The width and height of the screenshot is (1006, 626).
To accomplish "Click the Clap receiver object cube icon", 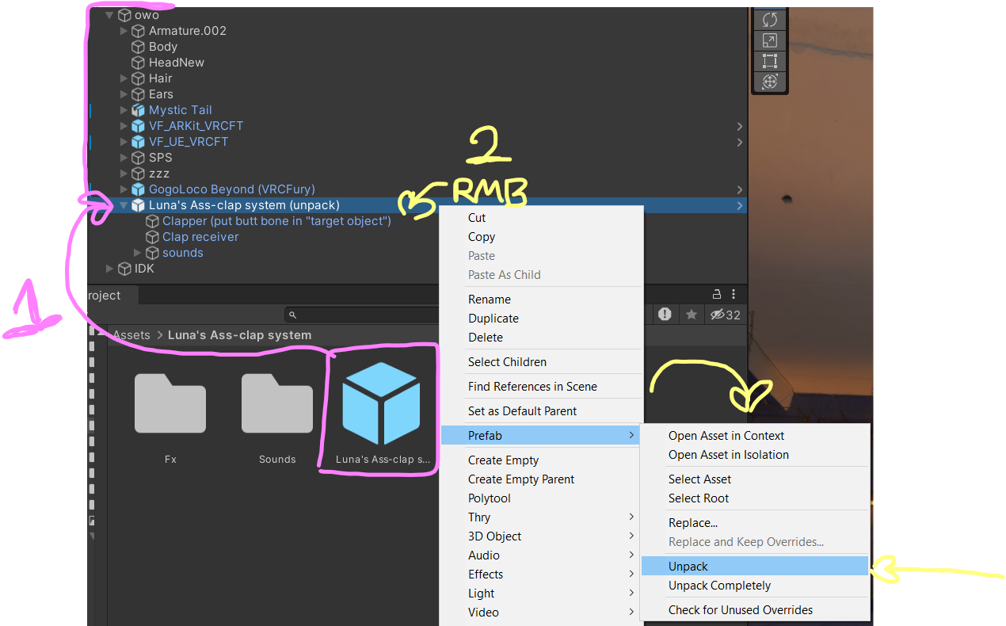I will pyautogui.click(x=152, y=237).
